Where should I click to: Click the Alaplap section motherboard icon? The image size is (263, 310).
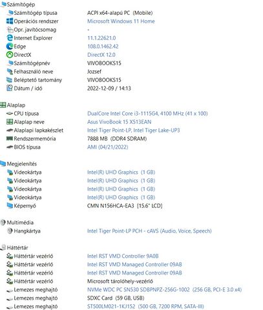click(x=3, y=105)
